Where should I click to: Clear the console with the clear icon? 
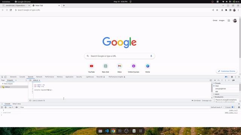coord(6,107)
